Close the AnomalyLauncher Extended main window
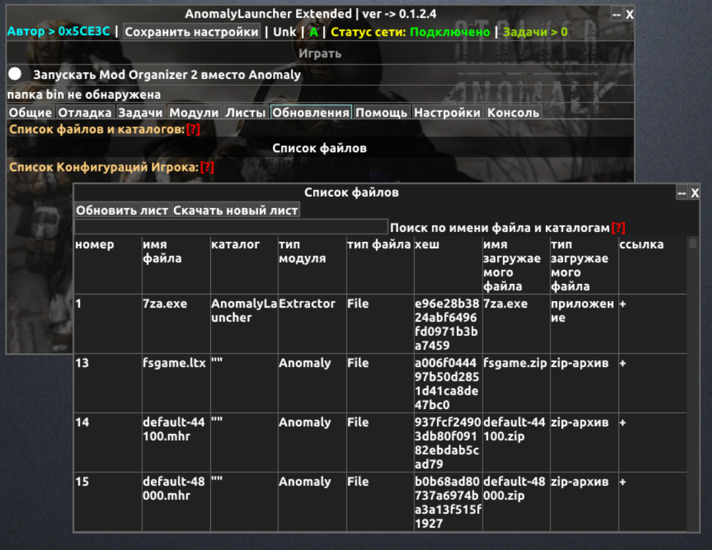Image resolution: width=712 pixels, height=550 pixels. 630,14
